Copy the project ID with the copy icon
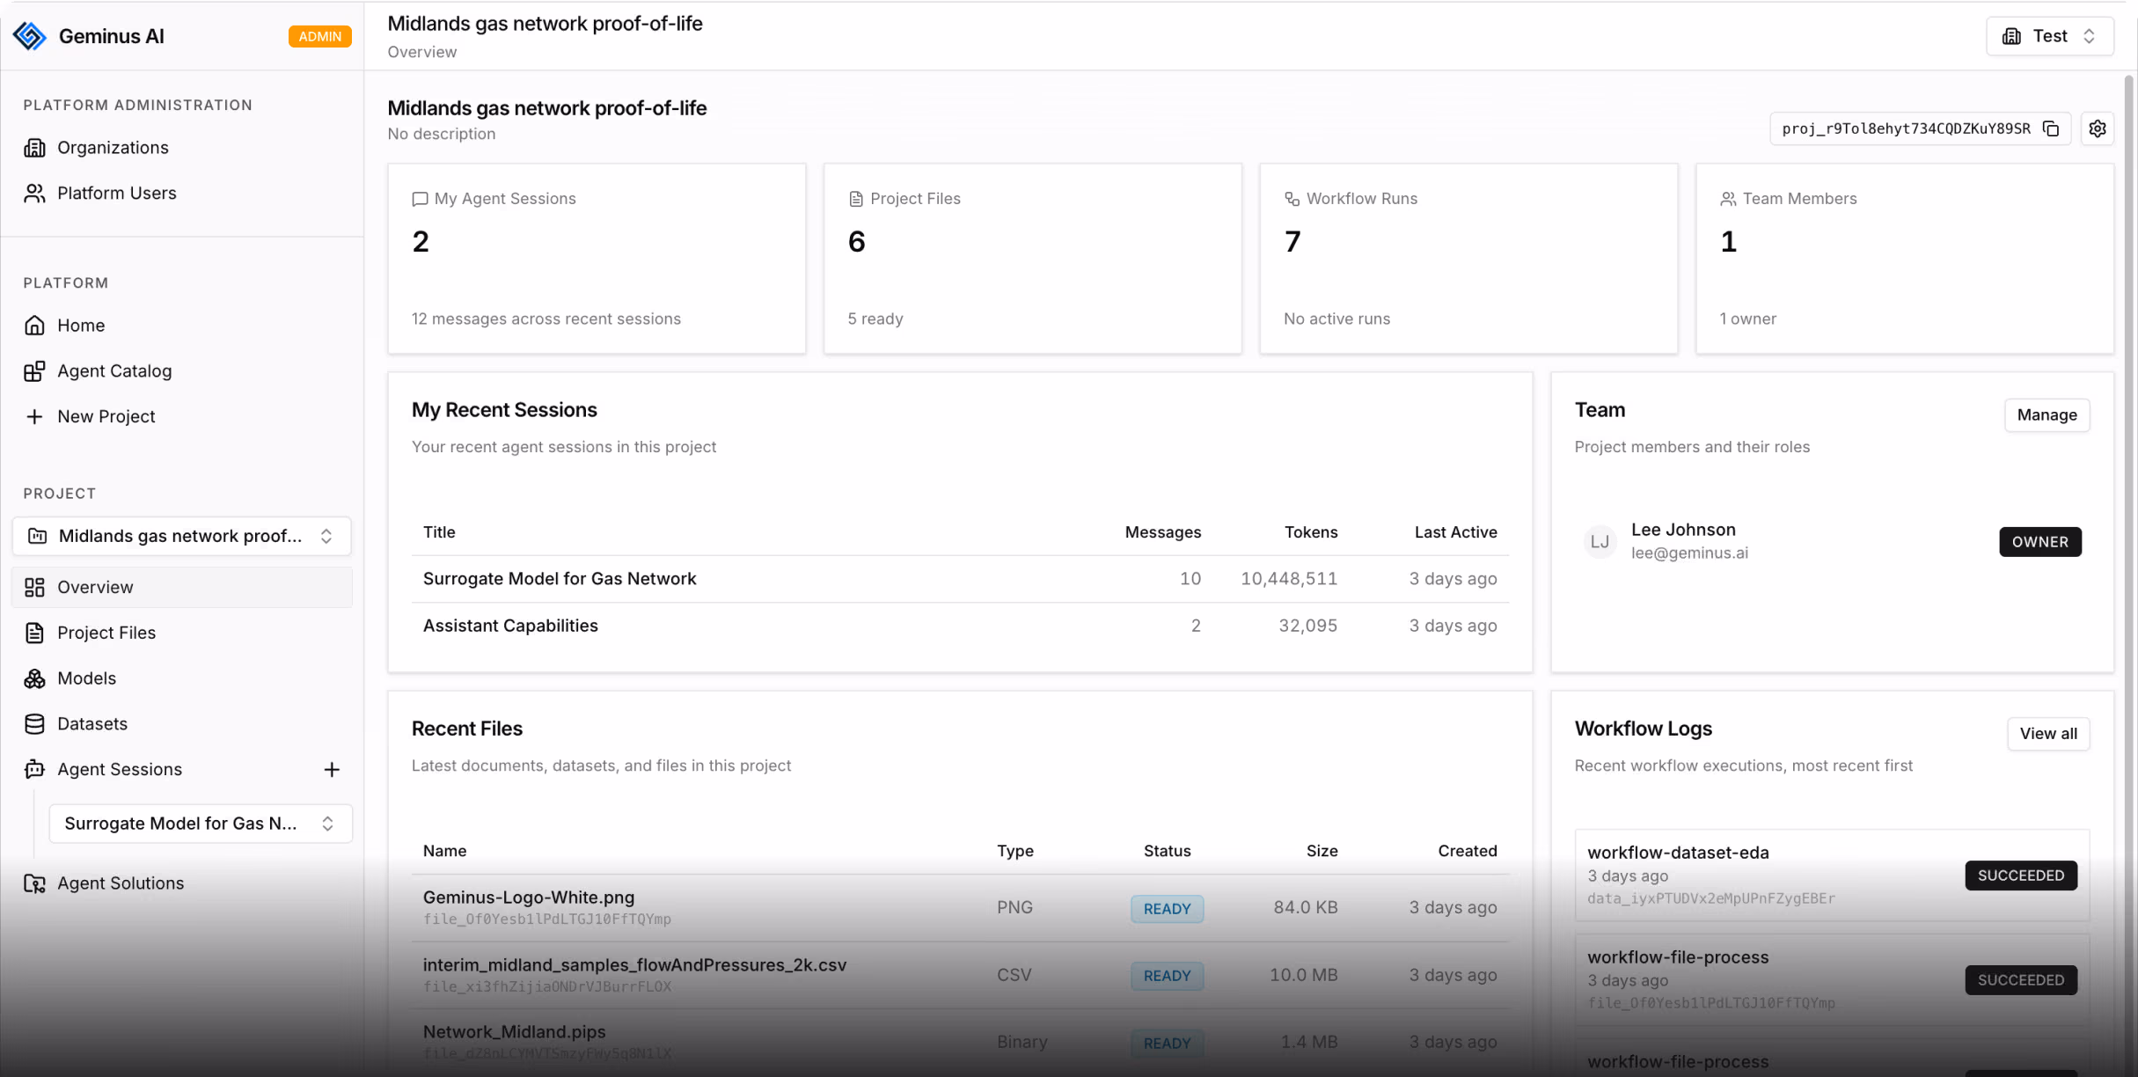The image size is (2138, 1077). (x=2051, y=128)
